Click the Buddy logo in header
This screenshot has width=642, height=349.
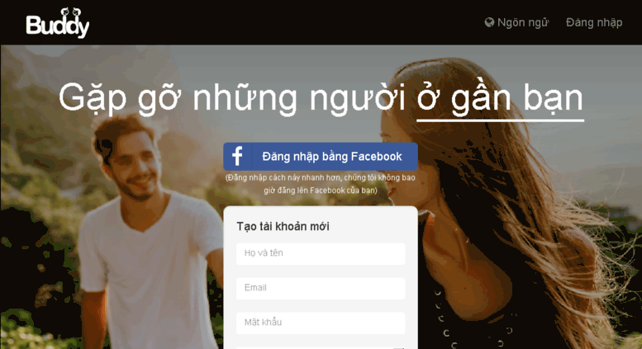(57, 23)
